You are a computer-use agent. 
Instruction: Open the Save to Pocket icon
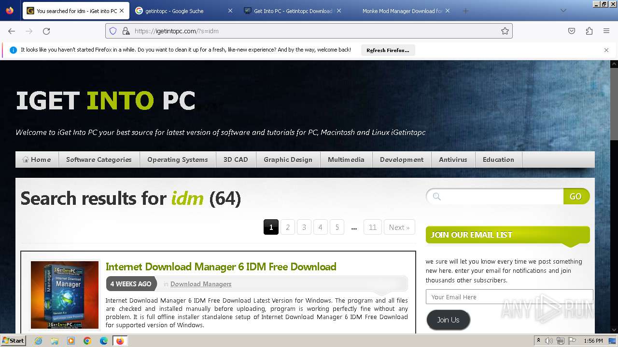(572, 31)
